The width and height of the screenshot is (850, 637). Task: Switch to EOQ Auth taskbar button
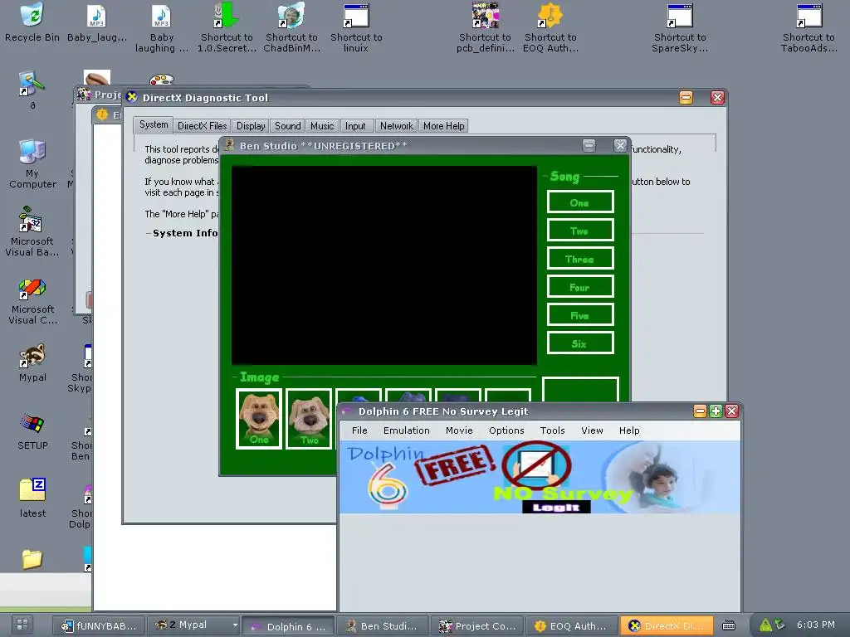pyautogui.click(x=571, y=625)
